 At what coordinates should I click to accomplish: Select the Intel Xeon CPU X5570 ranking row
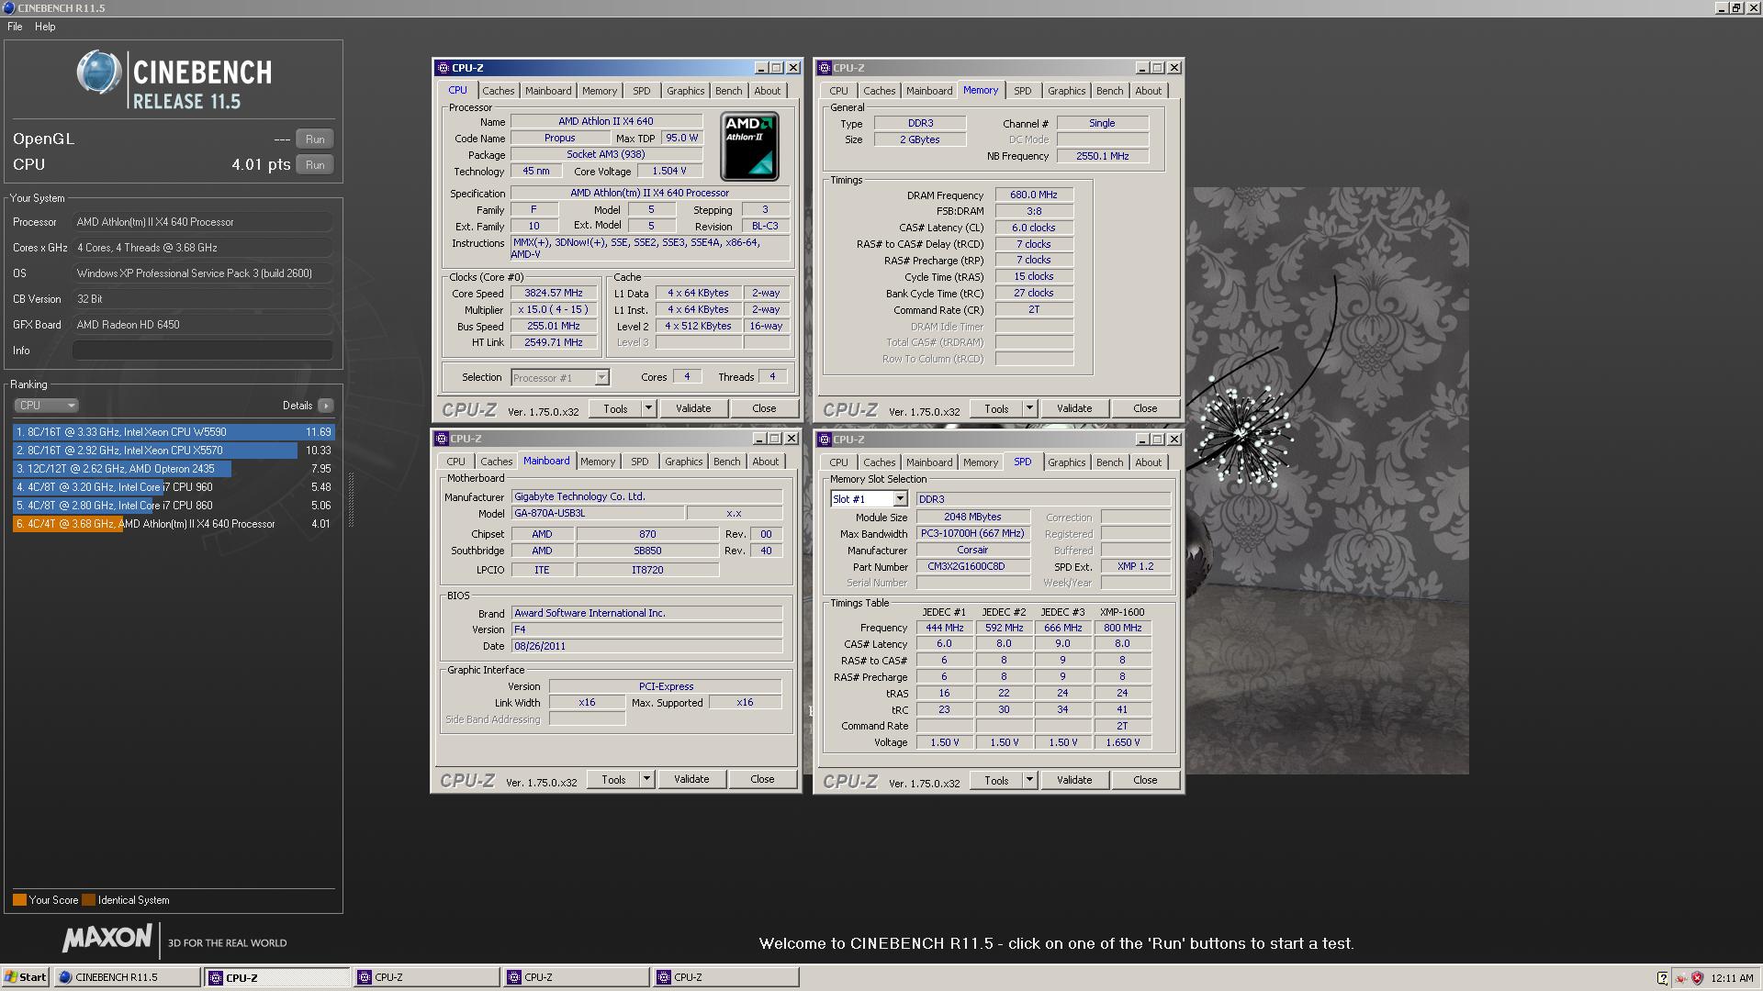coord(174,451)
